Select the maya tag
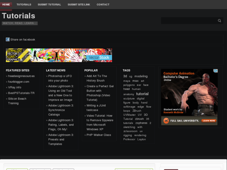227x170 pixels. [127, 81]
